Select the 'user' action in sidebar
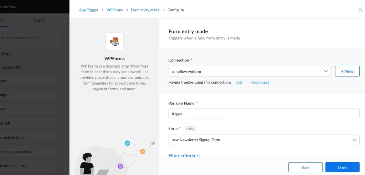365x175 pixels. coord(27,109)
